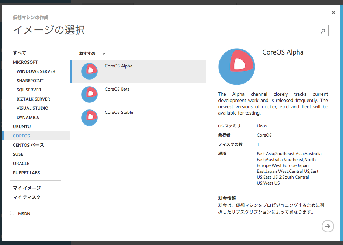The width and height of the screenshot is (343, 245).
Task: Select the SQL SERVER category
Action: click(x=29, y=90)
